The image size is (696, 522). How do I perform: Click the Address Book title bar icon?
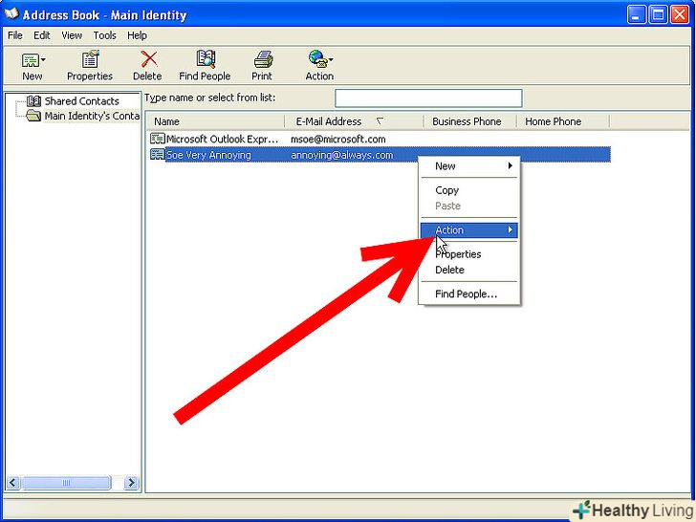pyautogui.click(x=11, y=14)
